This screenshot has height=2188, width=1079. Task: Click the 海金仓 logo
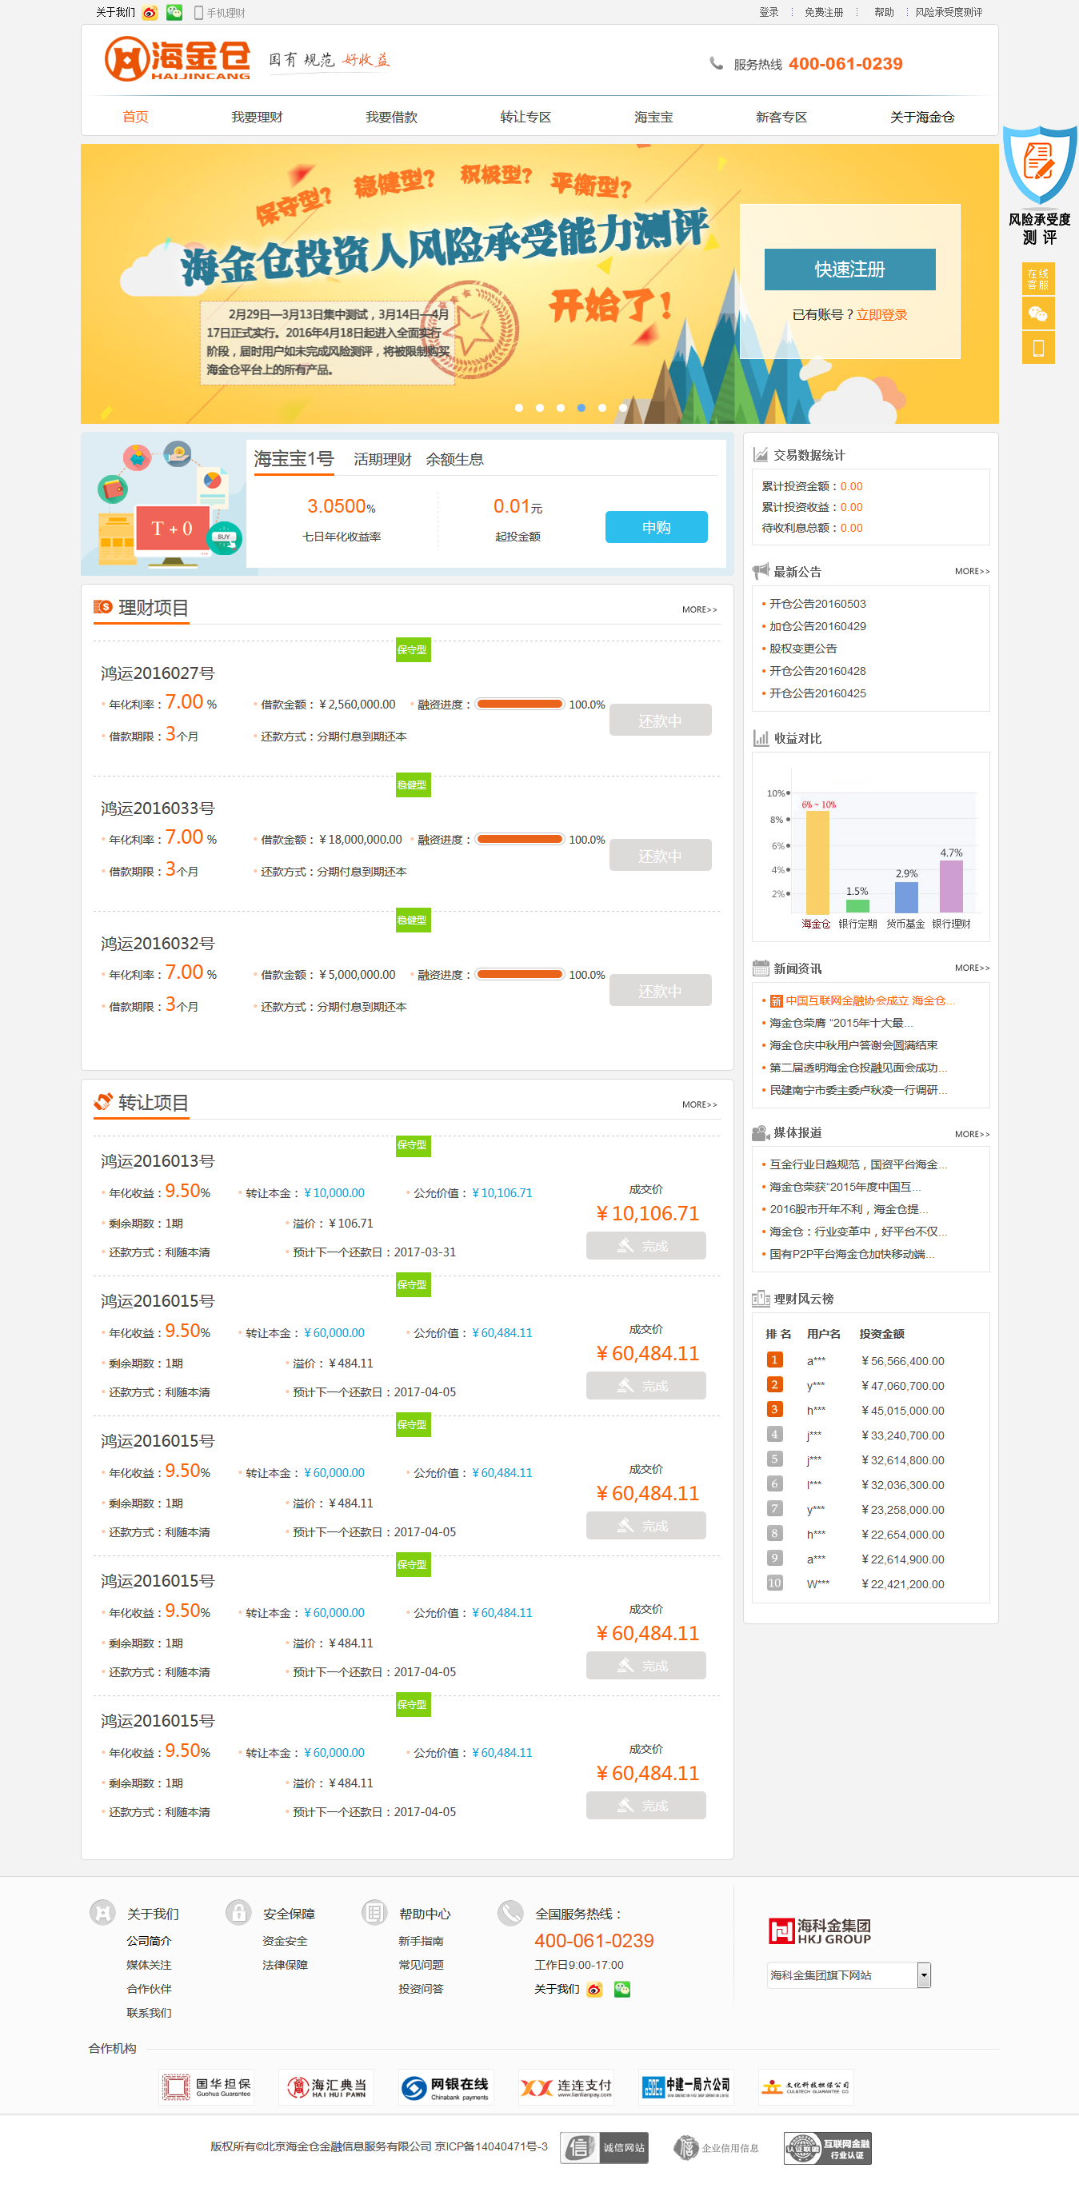tap(177, 59)
